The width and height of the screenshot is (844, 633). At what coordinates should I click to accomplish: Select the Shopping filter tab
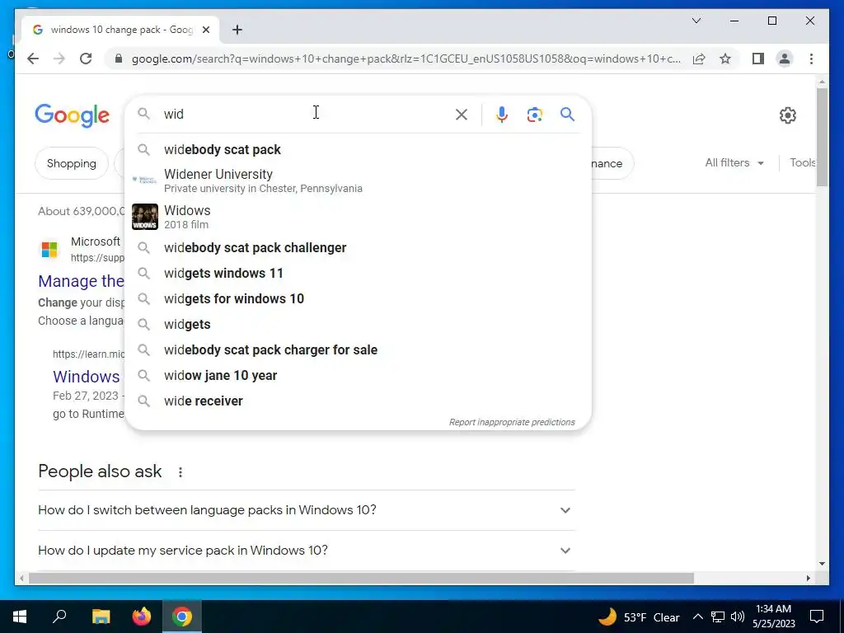click(72, 163)
